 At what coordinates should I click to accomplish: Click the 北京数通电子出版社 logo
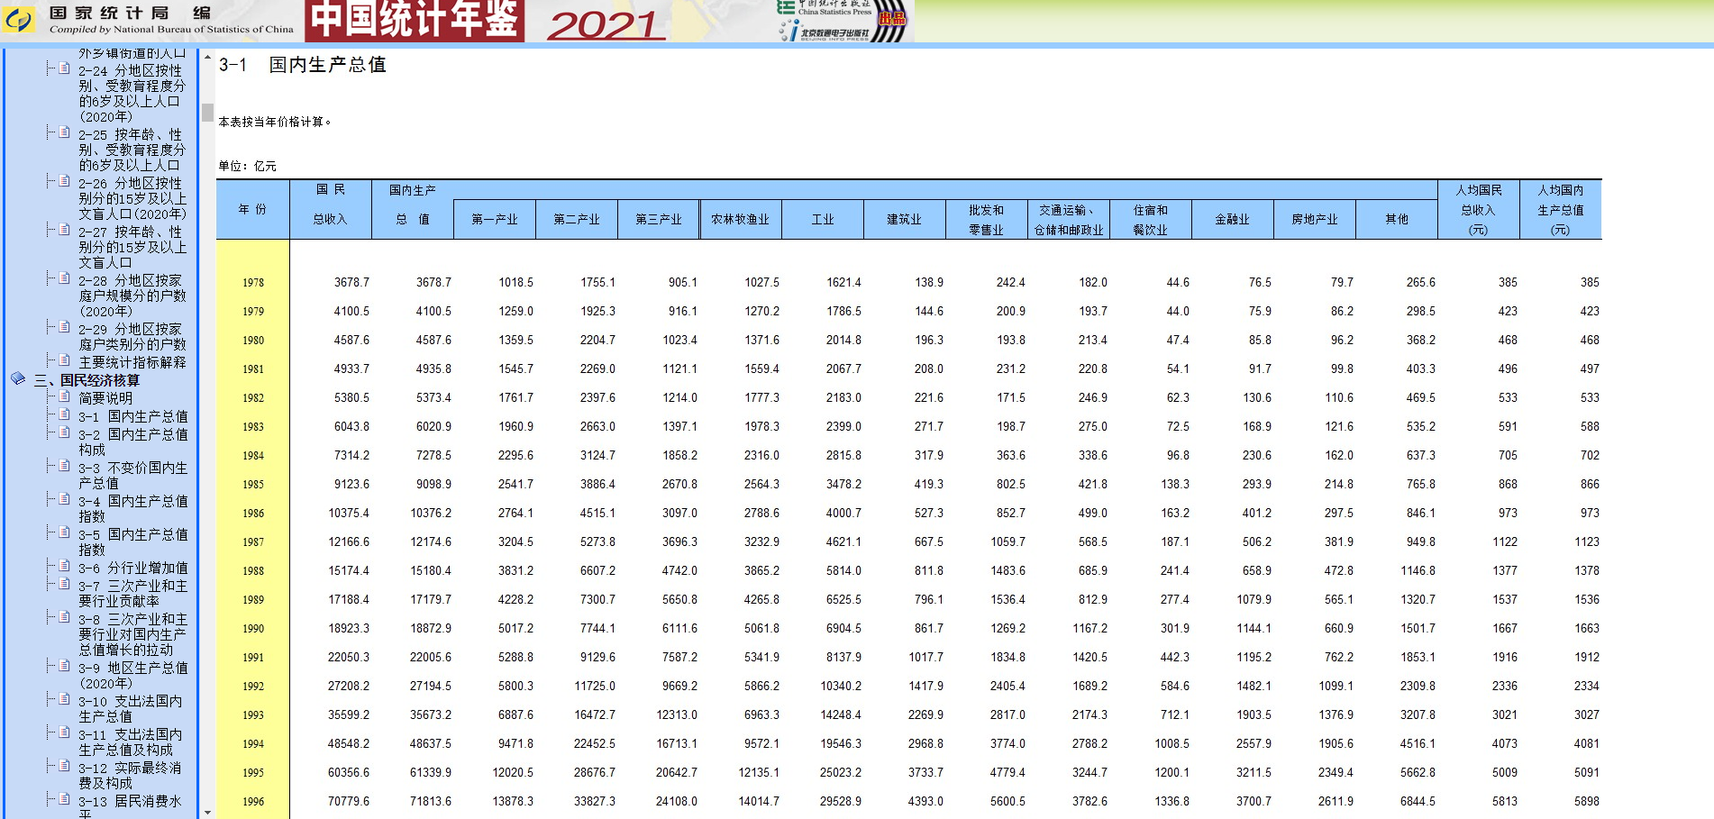point(825,32)
